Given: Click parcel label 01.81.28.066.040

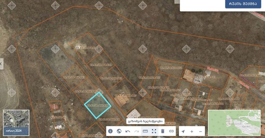Looking at the screenshot, I should (x=86, y=91).
